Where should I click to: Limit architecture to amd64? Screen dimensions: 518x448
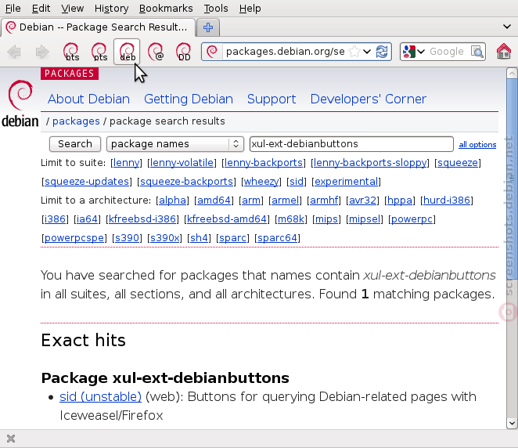(x=214, y=201)
